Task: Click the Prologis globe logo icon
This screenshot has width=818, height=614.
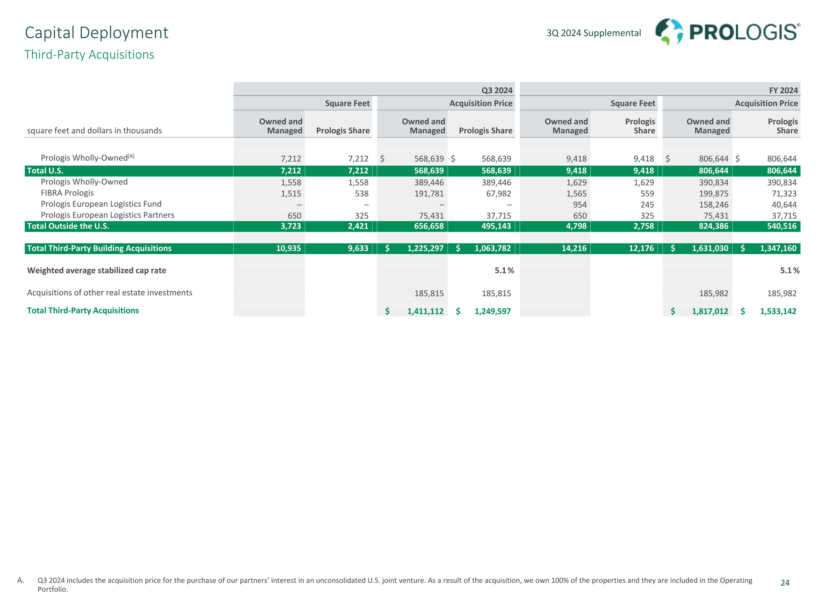Action: [669, 32]
